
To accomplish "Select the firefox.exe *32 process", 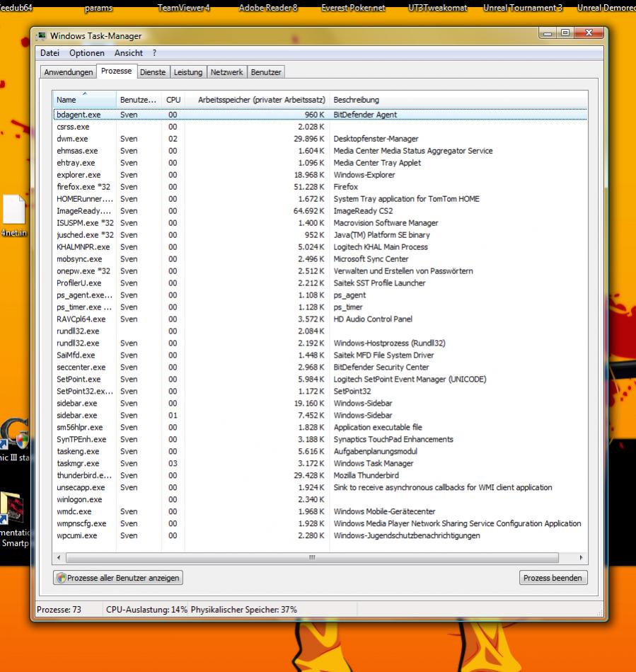I will pos(320,186).
